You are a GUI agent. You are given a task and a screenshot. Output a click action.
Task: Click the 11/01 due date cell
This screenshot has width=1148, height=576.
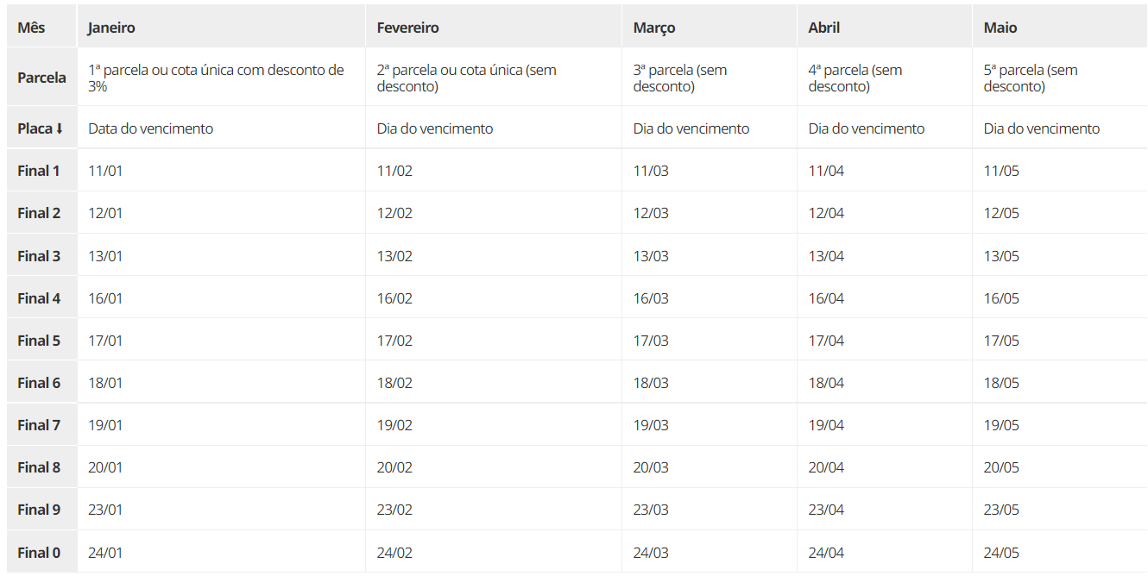(105, 171)
